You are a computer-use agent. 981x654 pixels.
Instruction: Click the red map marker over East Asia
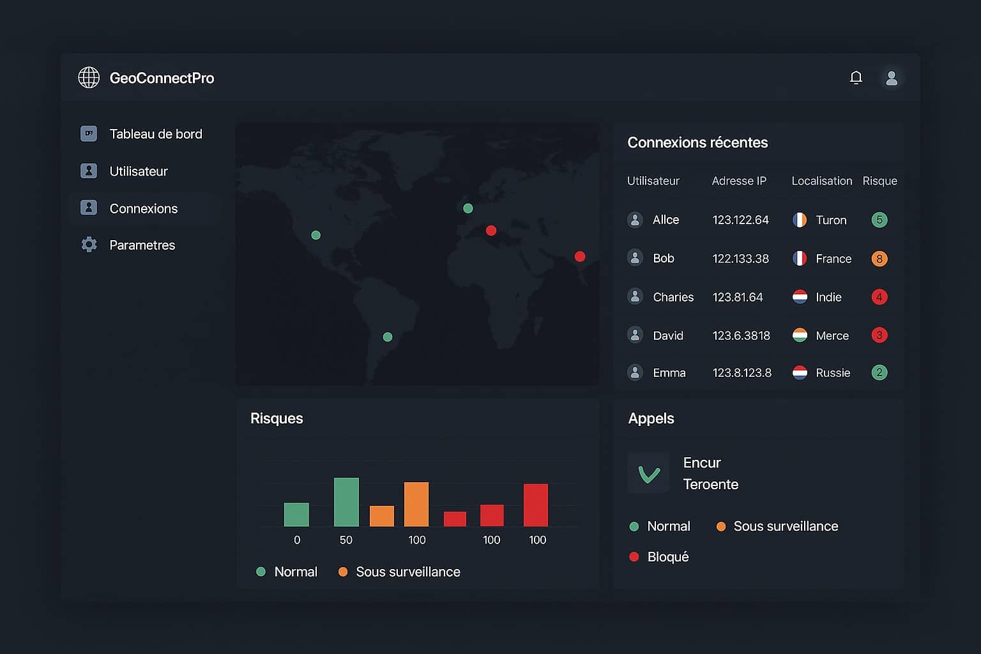click(580, 257)
